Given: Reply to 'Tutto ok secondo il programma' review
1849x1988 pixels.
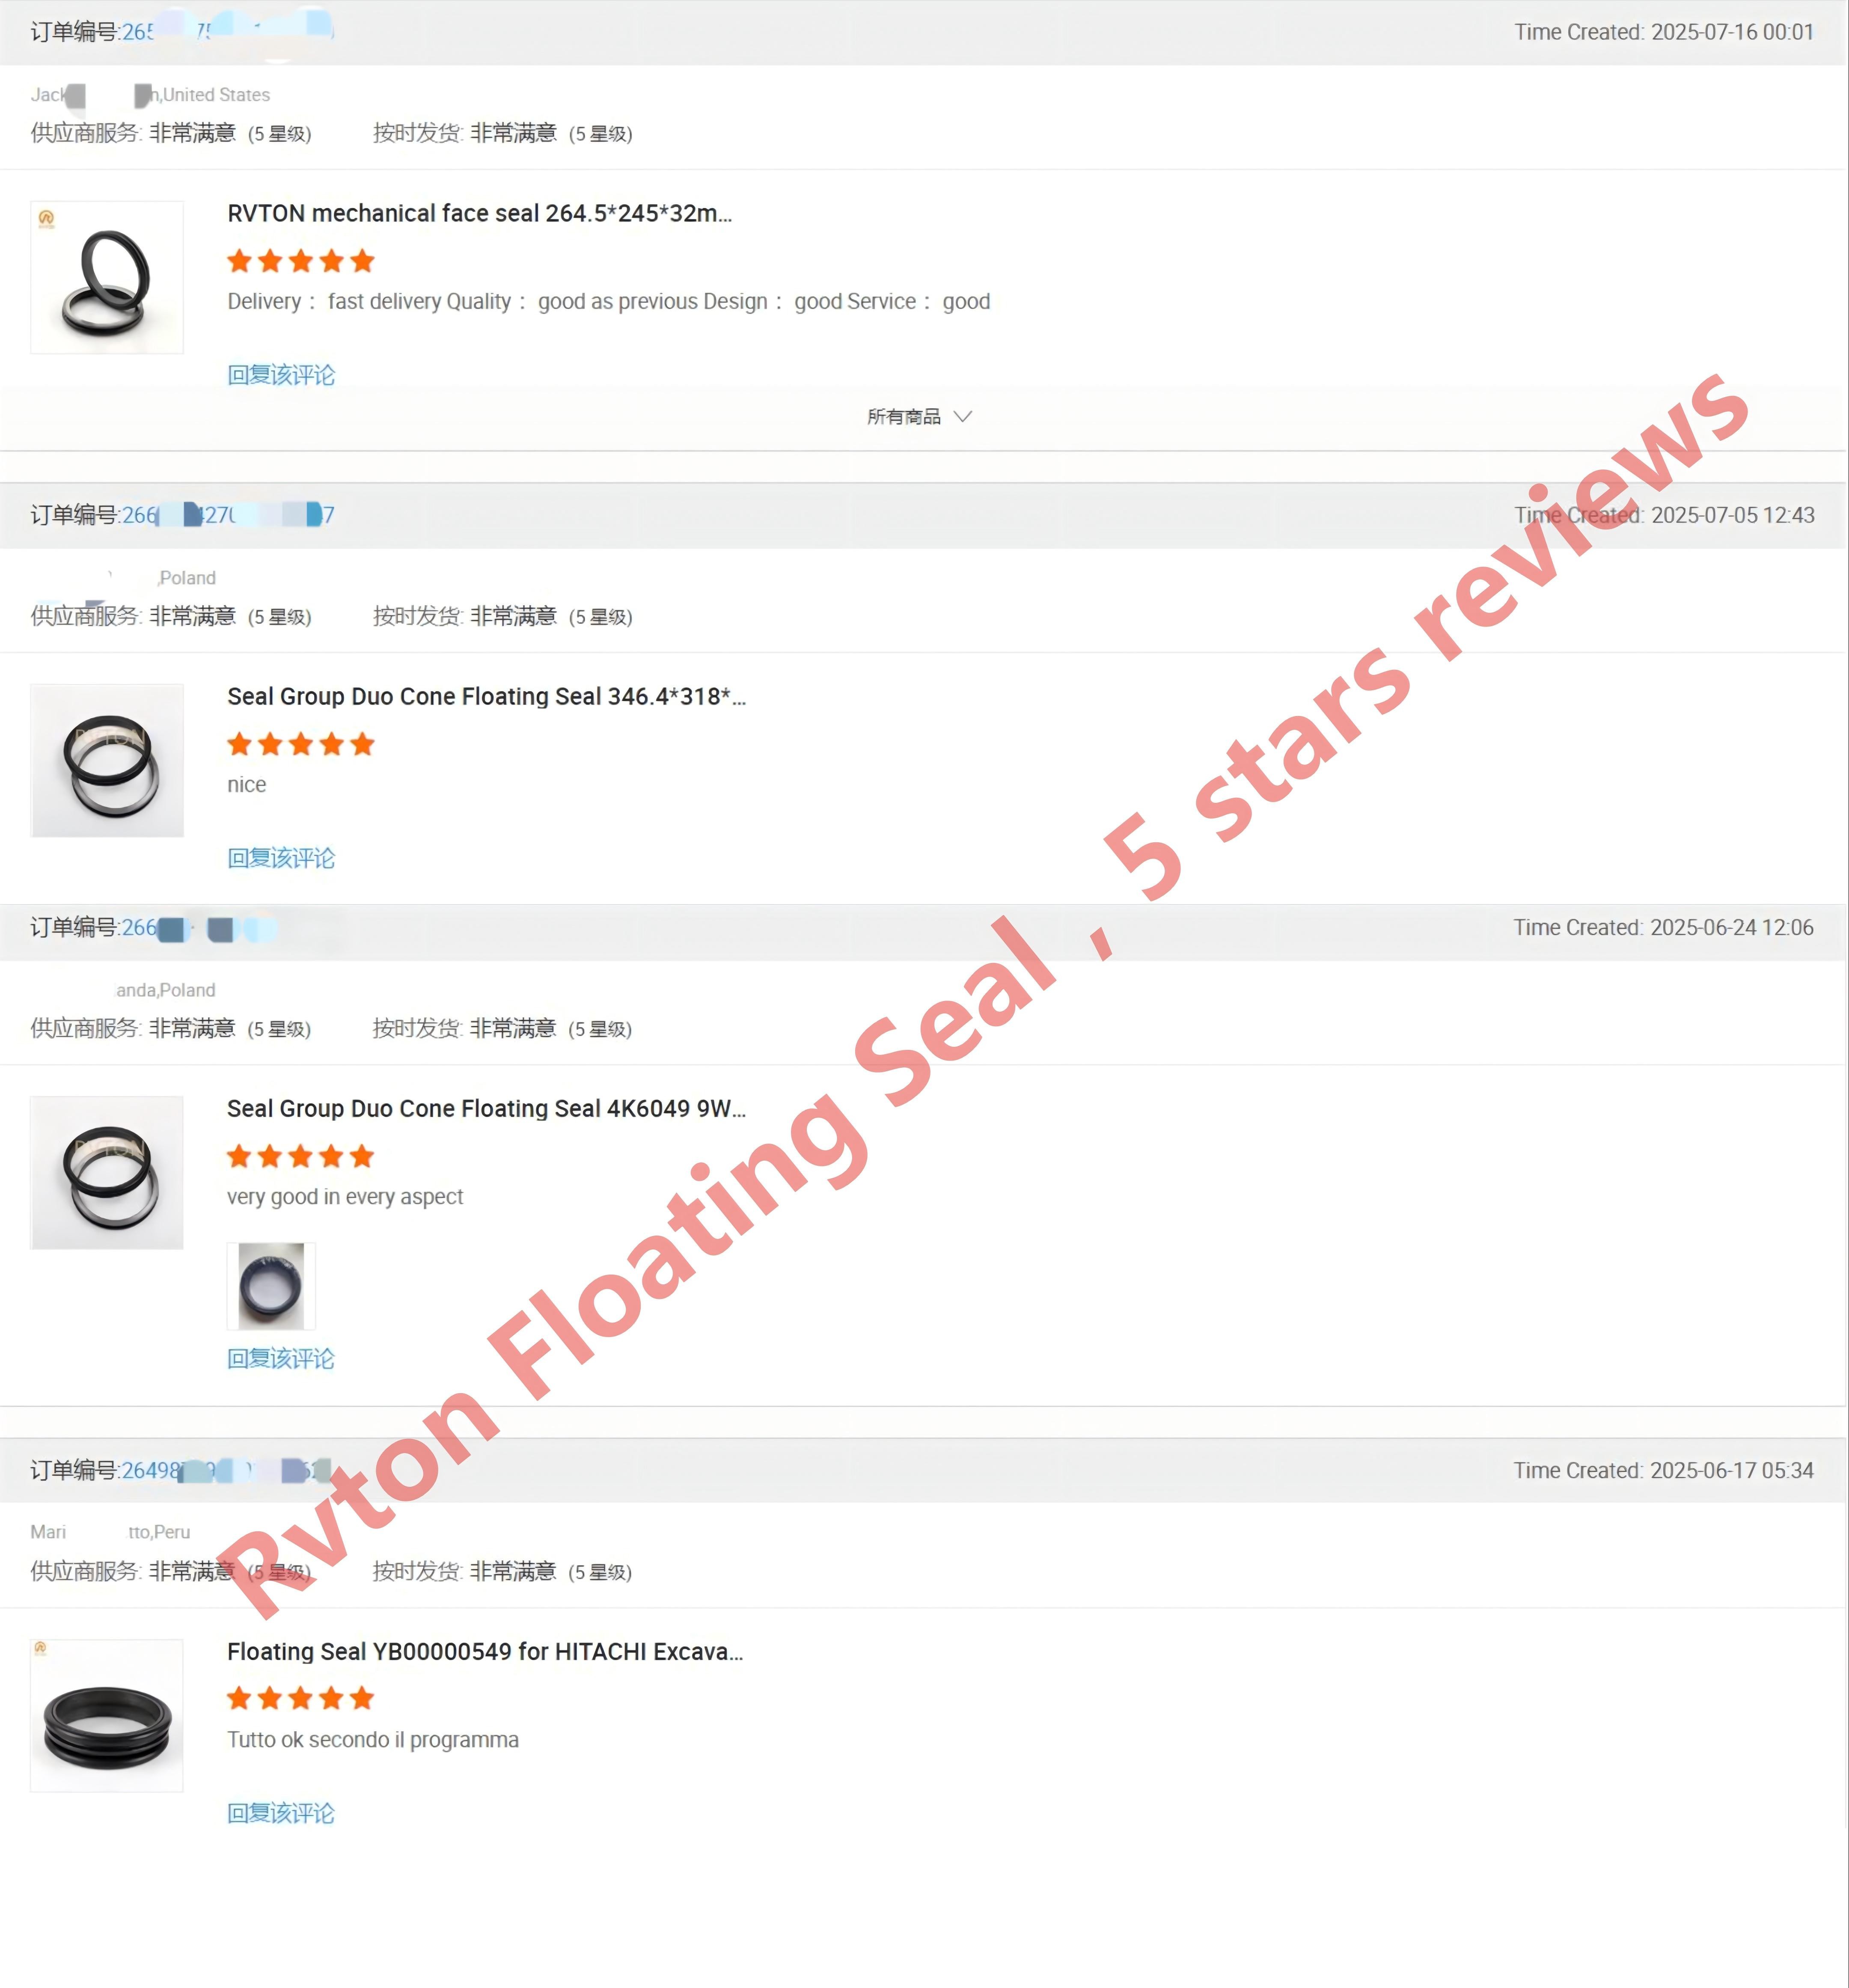Looking at the screenshot, I should tap(281, 1813).
